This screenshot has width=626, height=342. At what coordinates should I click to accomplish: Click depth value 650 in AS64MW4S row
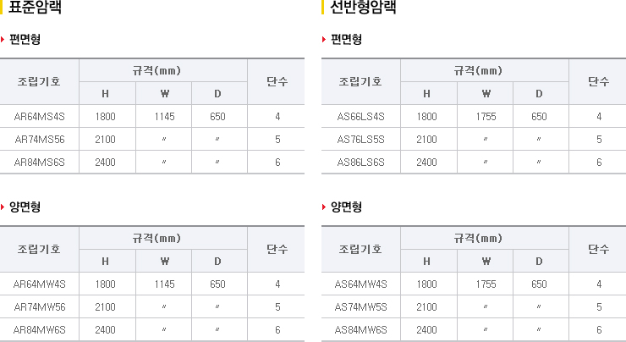coord(539,284)
